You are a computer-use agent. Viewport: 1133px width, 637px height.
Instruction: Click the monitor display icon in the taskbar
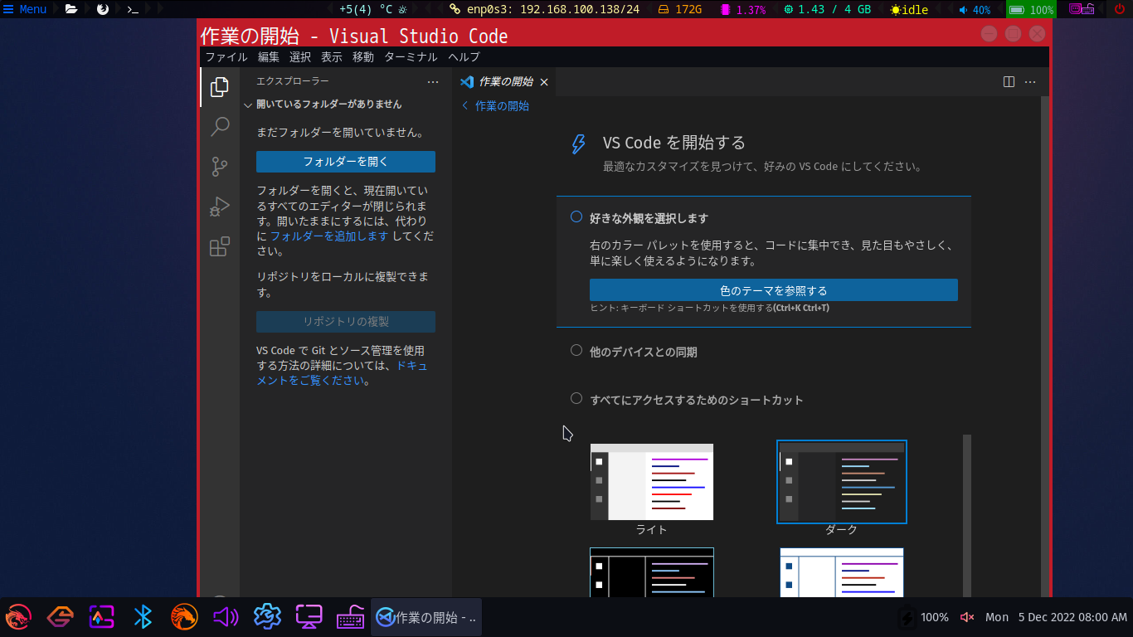[x=309, y=617]
